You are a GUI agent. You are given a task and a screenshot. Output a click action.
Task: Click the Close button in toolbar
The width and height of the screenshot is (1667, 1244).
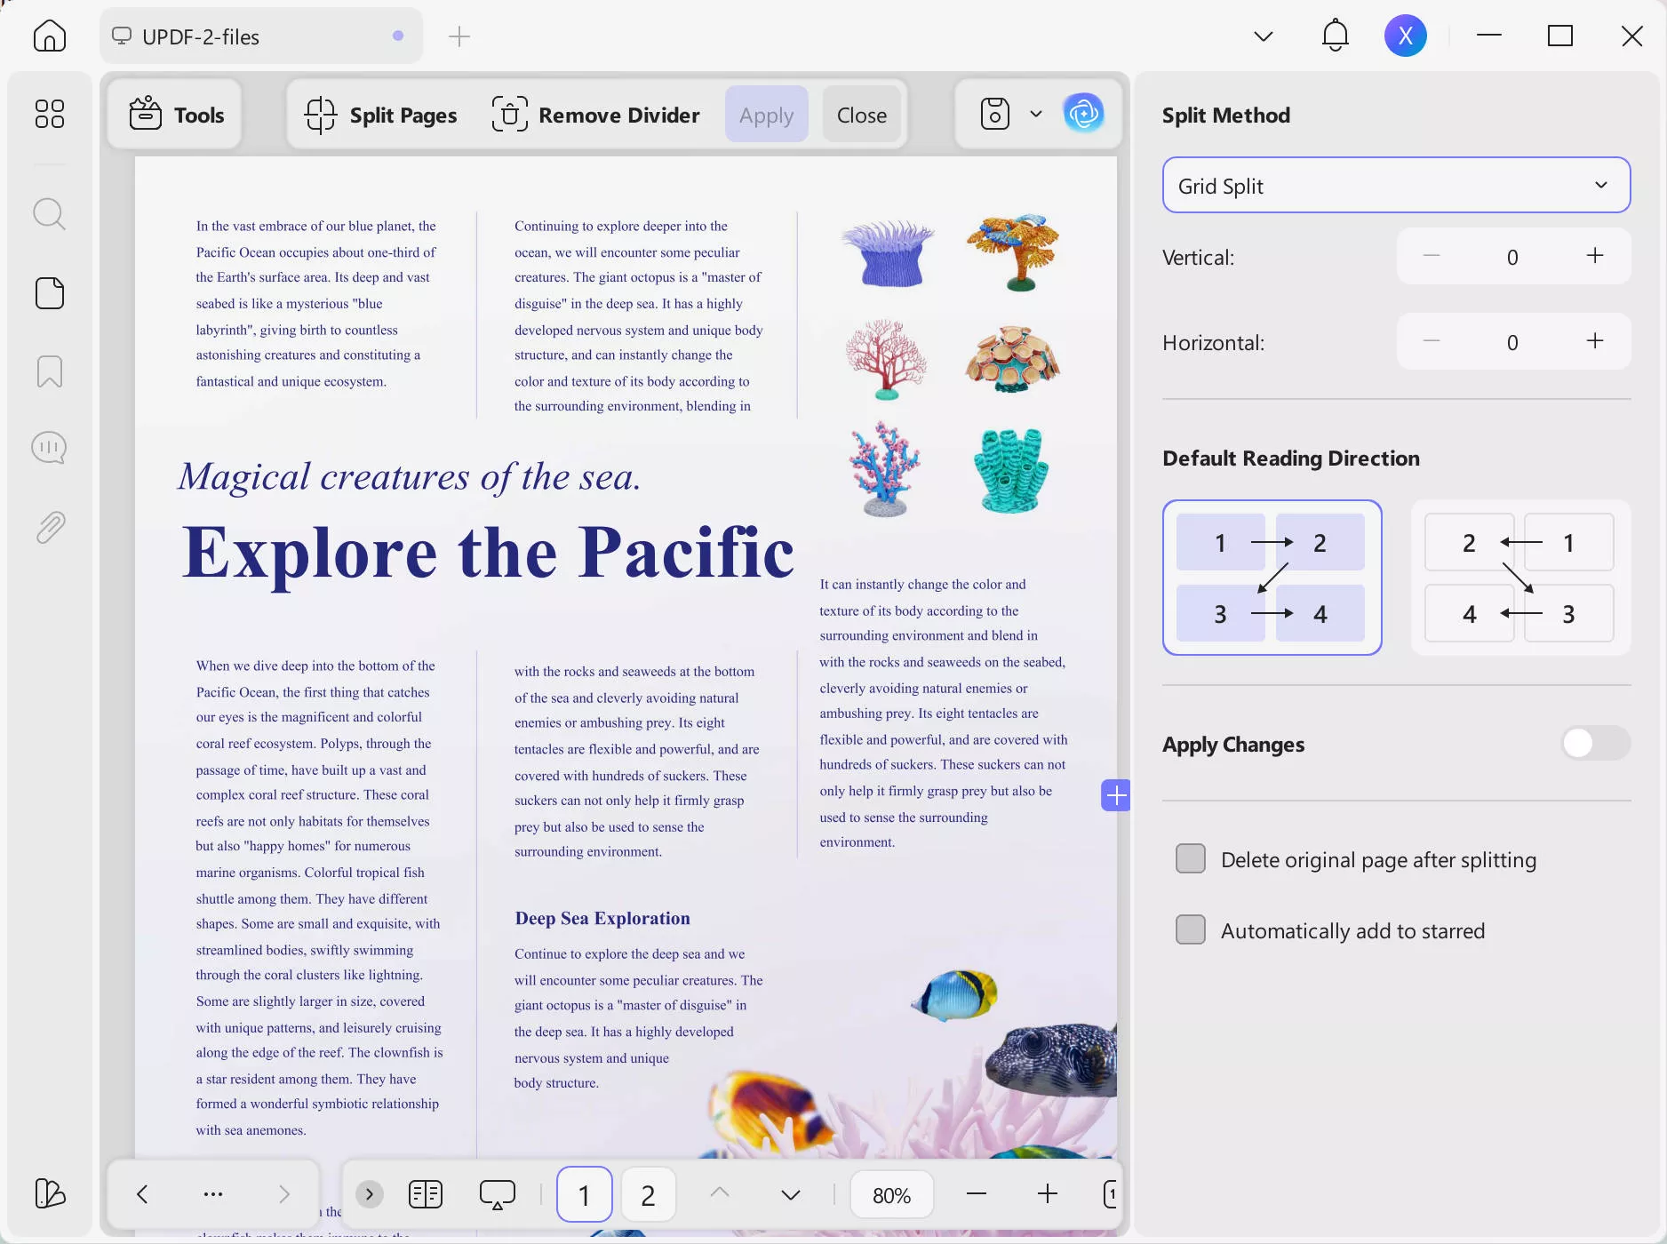(861, 115)
